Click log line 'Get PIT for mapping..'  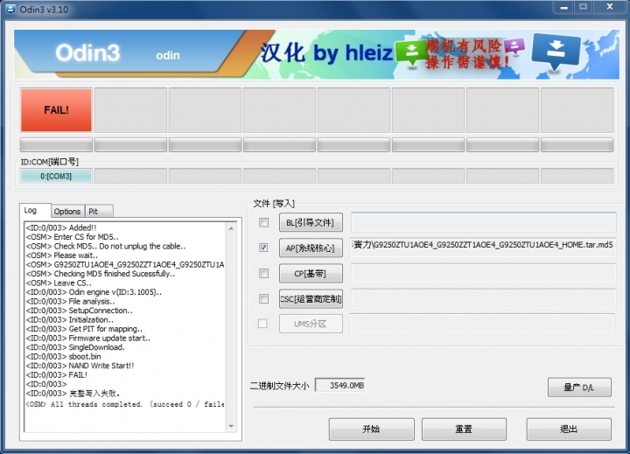click(84, 329)
